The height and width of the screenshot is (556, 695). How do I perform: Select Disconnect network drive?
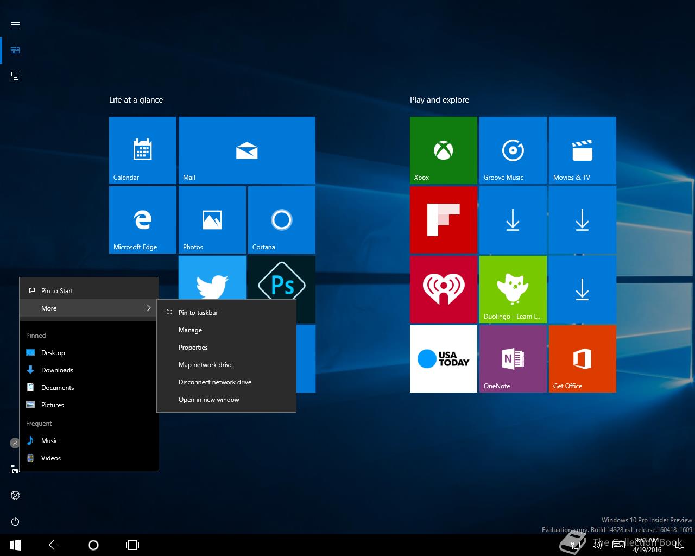point(226,382)
